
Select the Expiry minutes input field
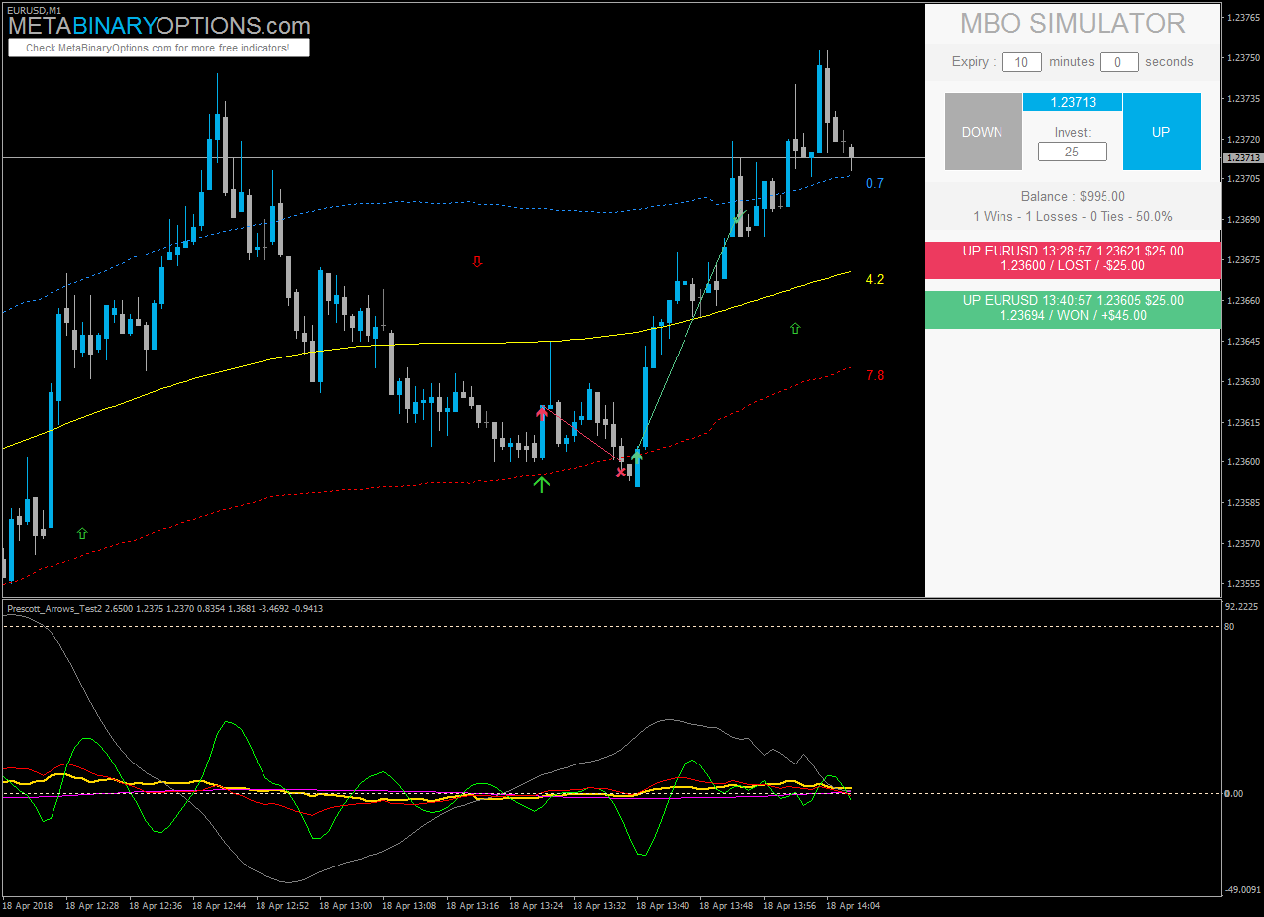tap(1022, 62)
